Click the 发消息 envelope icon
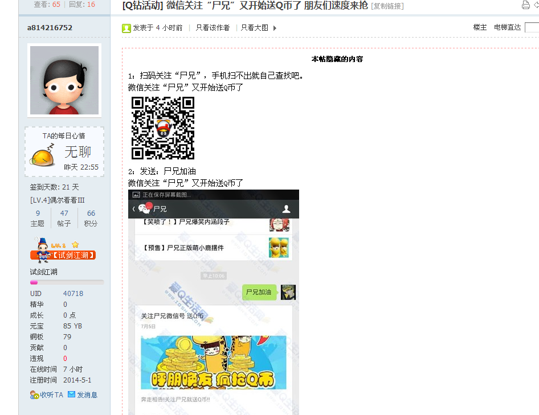 click(x=71, y=395)
